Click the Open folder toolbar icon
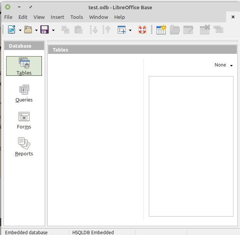This screenshot has height=235, width=240. [28, 30]
